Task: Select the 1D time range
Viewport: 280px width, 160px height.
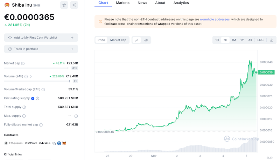Action: tap(217, 40)
